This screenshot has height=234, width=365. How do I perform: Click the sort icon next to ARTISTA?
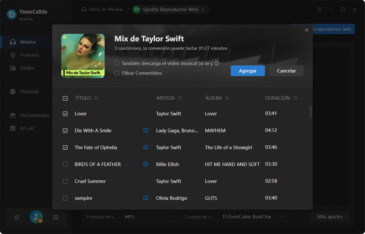click(x=180, y=98)
